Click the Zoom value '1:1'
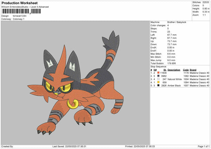This screenshot has height=149, width=211. coord(204,15)
